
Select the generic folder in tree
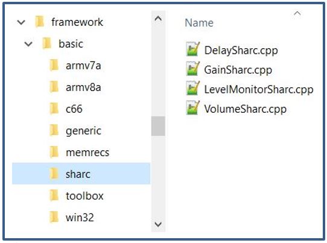[83, 131]
